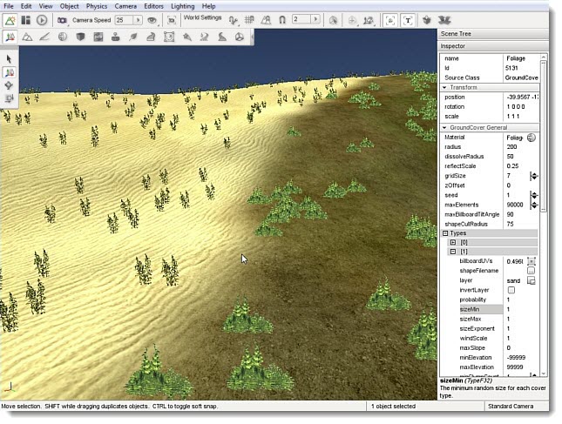The width and height of the screenshot is (562, 424).
Task: Click the shapeFilename browse button
Action: tap(531, 271)
